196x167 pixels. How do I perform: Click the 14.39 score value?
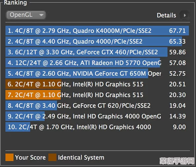178,116
